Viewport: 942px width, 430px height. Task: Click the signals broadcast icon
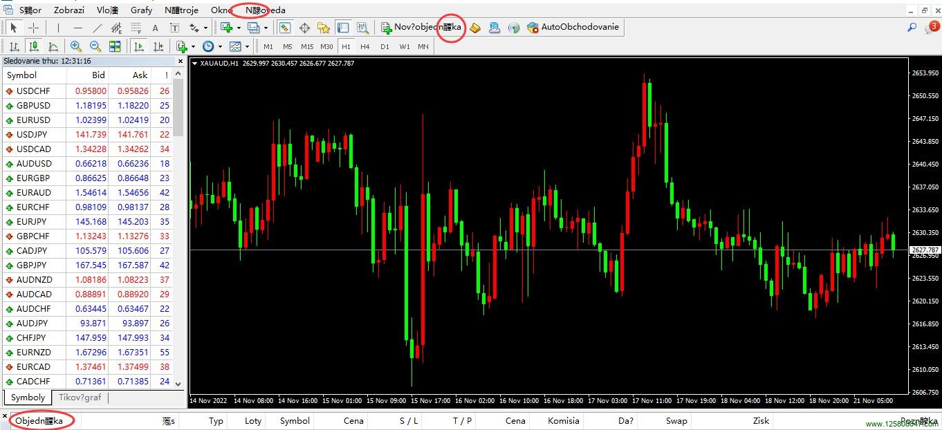[514, 28]
